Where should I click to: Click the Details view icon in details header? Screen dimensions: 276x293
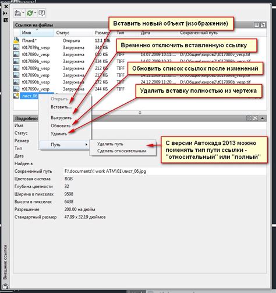click(249, 118)
